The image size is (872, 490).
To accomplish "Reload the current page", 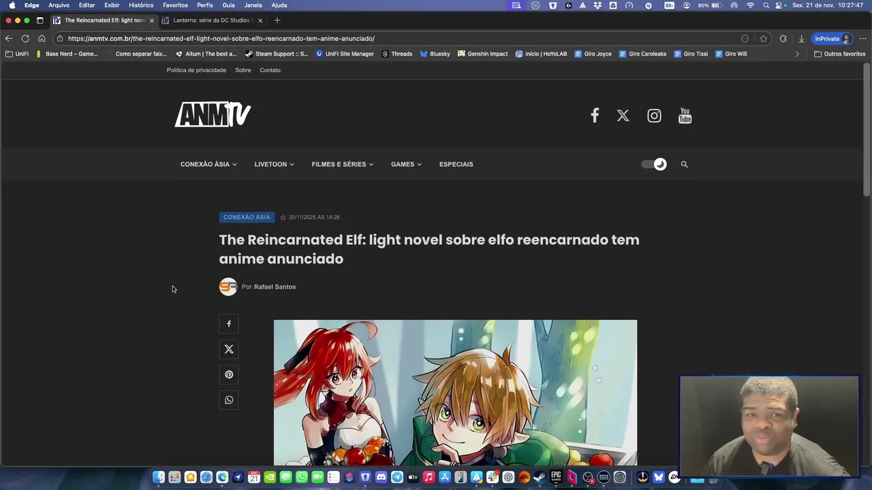I will [25, 39].
